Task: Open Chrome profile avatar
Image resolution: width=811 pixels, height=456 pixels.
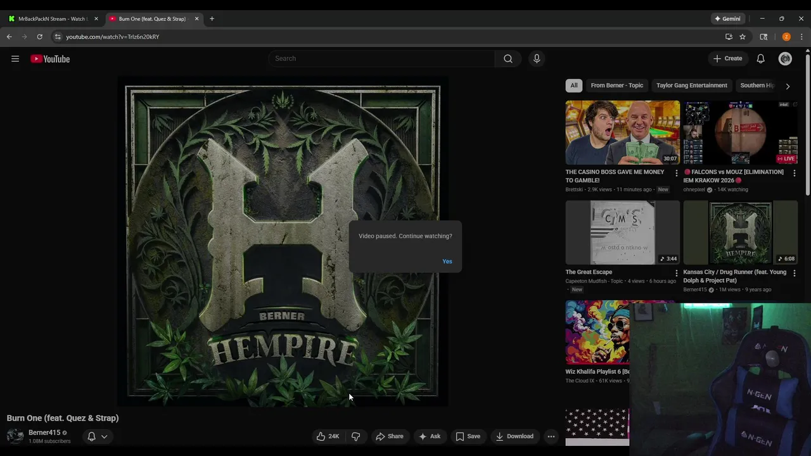Action: pos(786,37)
